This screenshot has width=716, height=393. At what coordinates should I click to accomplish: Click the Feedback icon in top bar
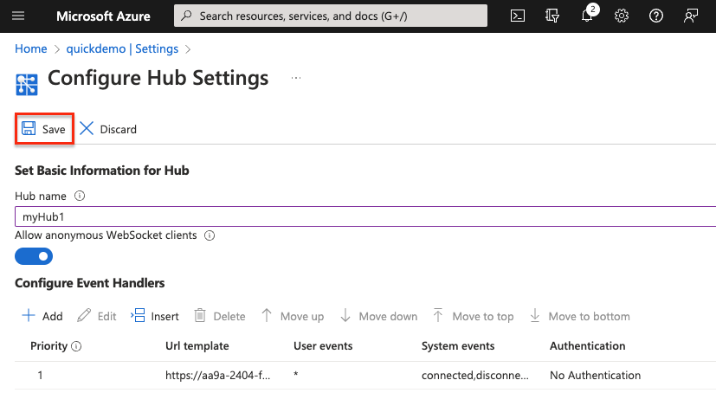pos(690,16)
